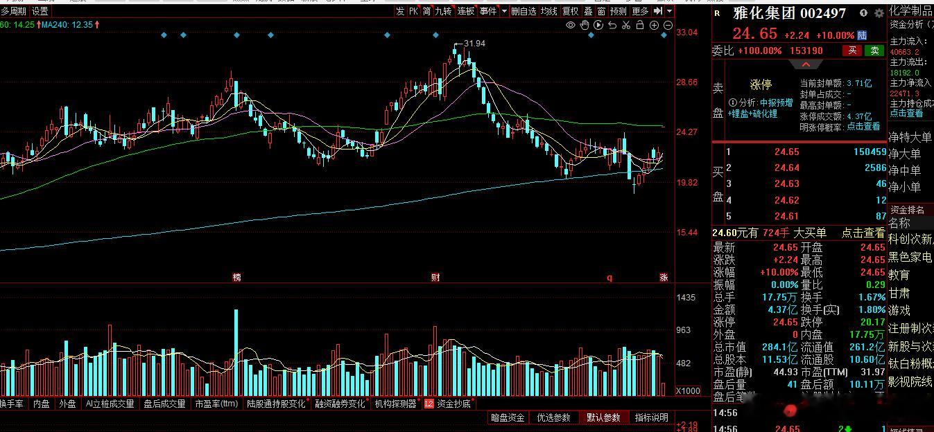Switch to AI立桩成交量 indicator tab

[110, 404]
